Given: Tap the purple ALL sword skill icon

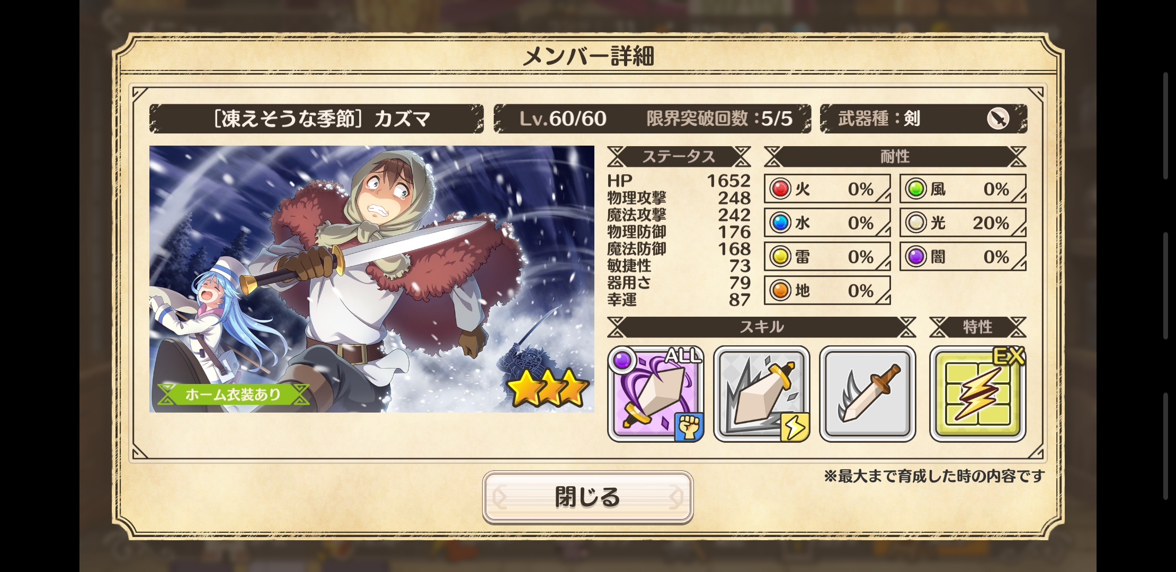Looking at the screenshot, I should 655,394.
